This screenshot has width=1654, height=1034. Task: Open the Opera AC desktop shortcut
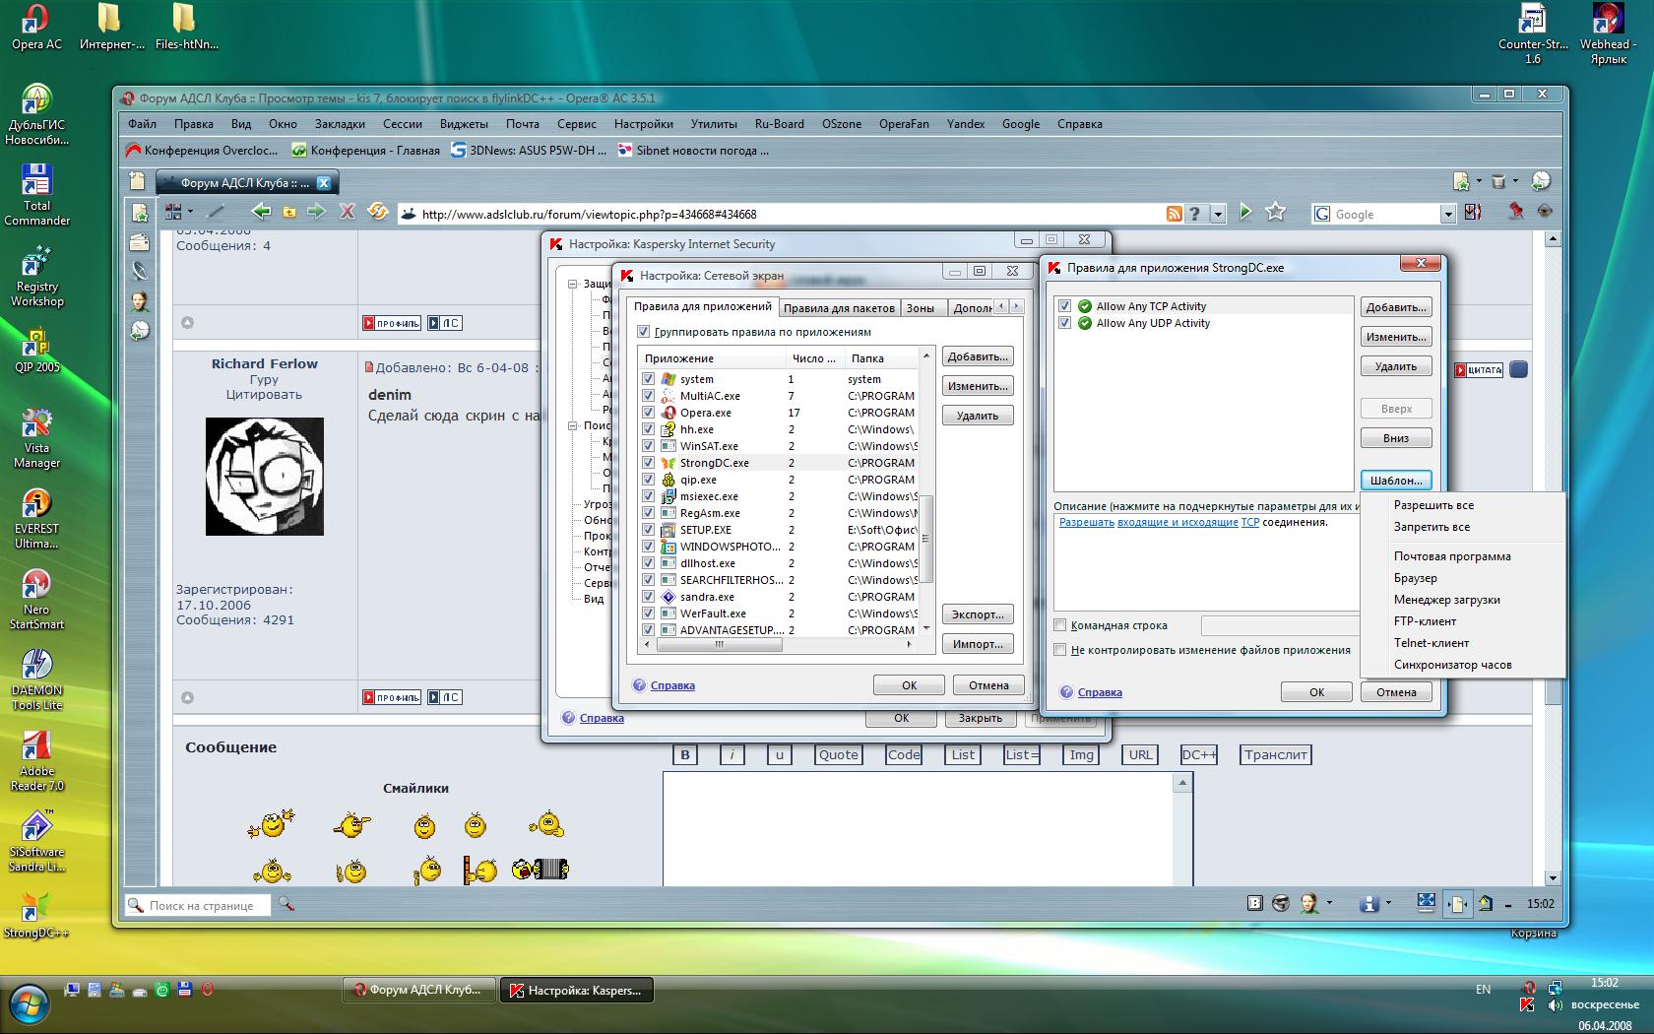point(36,27)
